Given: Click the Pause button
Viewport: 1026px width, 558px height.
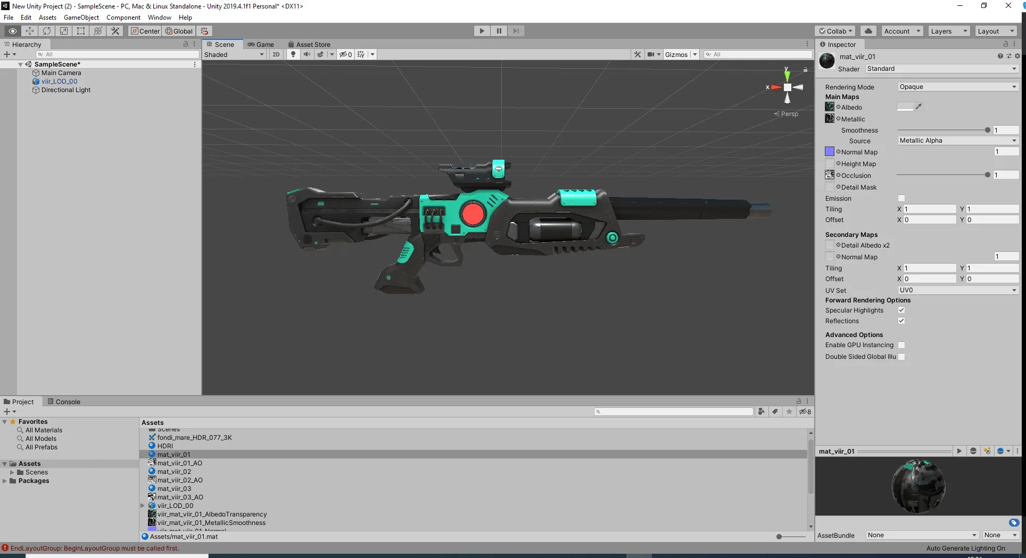Looking at the screenshot, I should point(499,31).
